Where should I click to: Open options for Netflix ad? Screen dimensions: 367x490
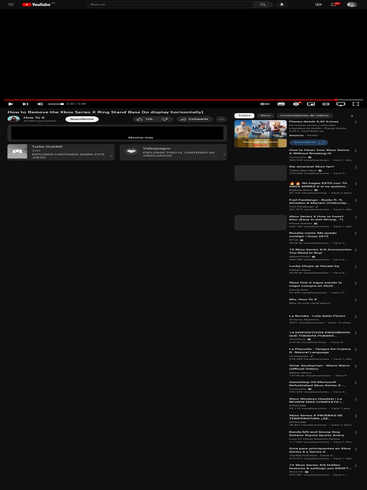pos(356,122)
